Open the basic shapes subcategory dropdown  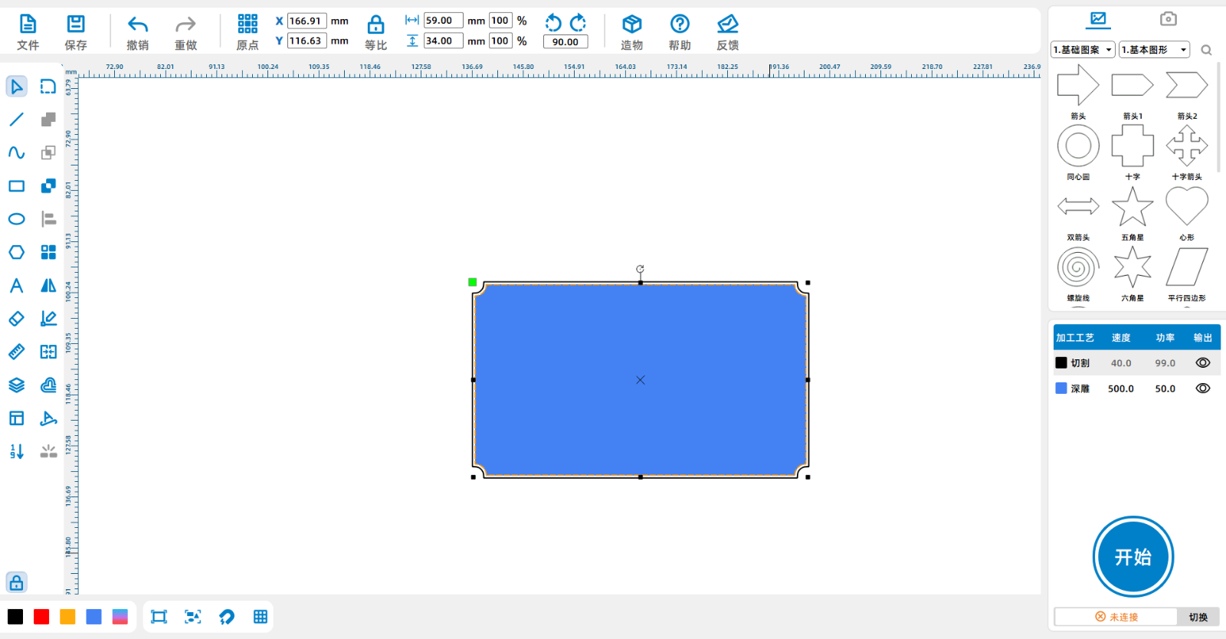pyautogui.click(x=1154, y=50)
